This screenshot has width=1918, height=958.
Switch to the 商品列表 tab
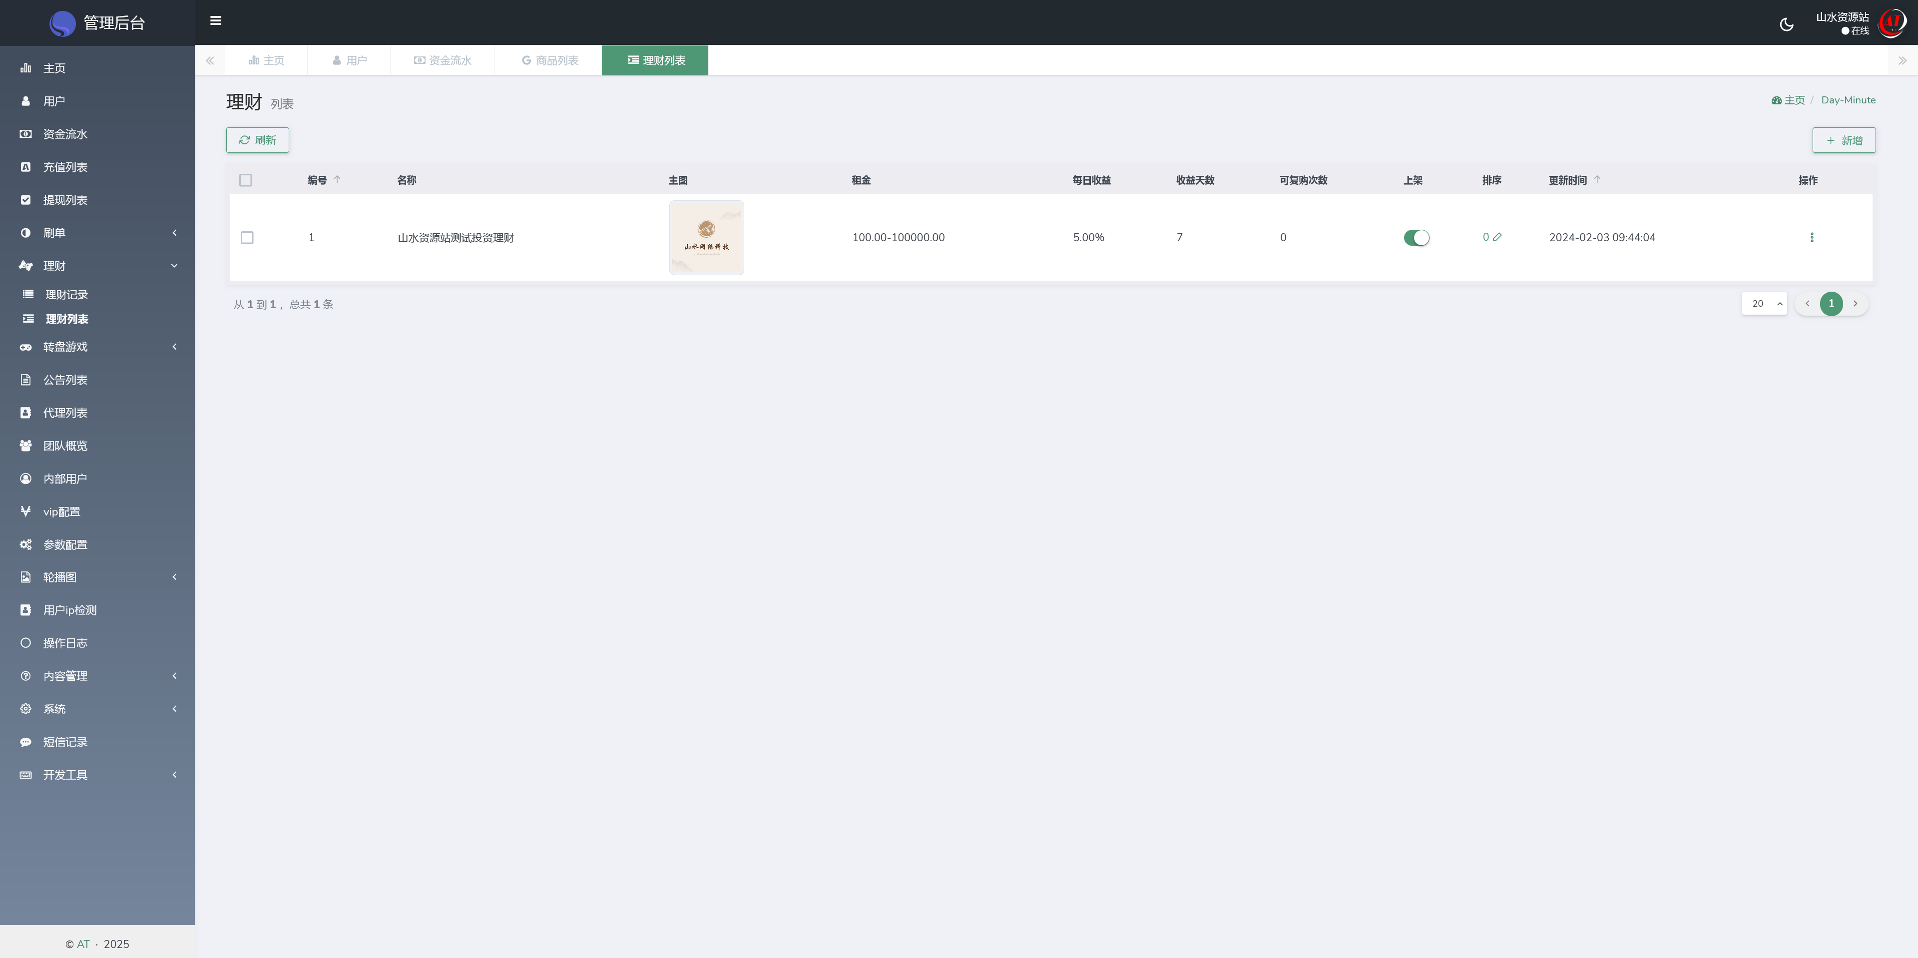point(549,60)
